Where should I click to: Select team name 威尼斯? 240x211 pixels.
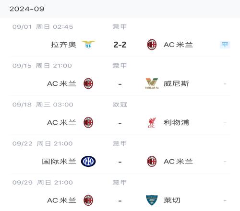click(176, 83)
